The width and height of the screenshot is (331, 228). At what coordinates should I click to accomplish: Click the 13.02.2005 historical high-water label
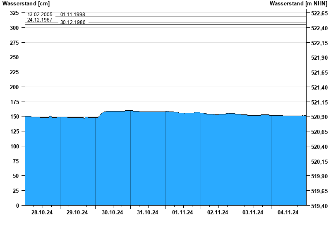point(40,15)
